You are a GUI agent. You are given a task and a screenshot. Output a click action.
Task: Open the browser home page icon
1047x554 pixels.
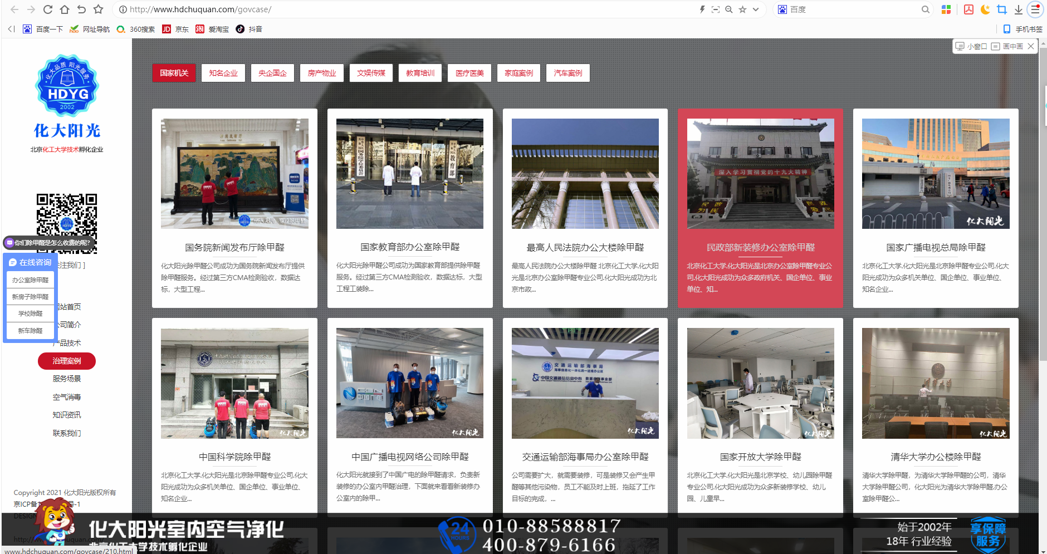[x=65, y=9]
